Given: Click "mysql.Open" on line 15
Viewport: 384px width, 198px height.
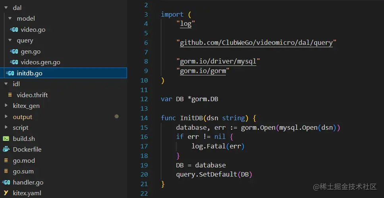Looking at the screenshot, I should (x=298, y=127).
